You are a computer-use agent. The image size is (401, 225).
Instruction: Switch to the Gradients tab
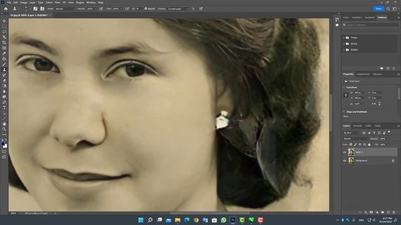pos(370,17)
